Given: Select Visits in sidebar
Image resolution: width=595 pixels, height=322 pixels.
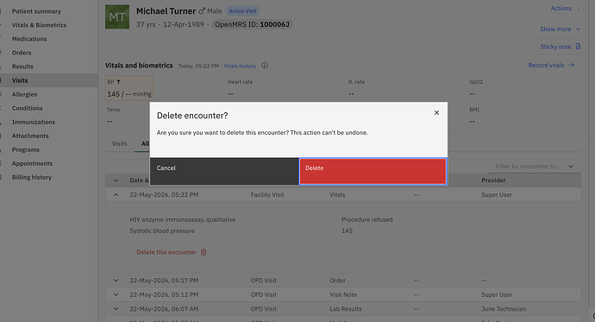Looking at the screenshot, I should (20, 80).
